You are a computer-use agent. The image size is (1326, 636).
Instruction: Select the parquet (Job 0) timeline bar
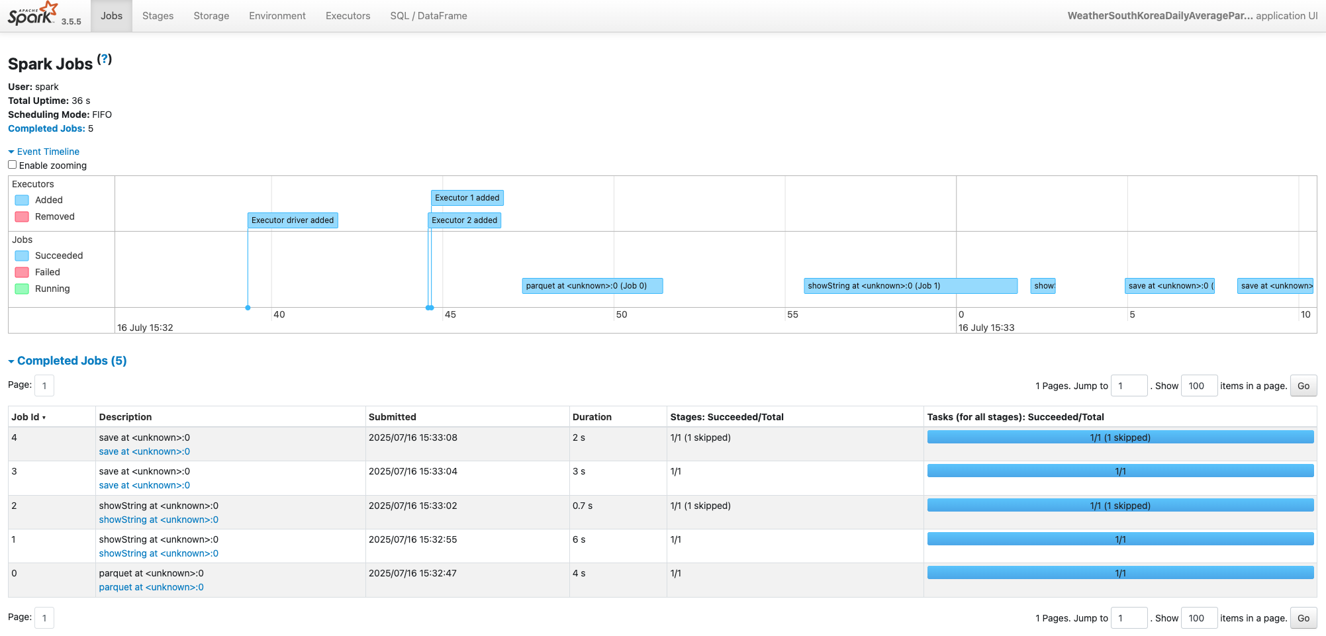pos(592,286)
